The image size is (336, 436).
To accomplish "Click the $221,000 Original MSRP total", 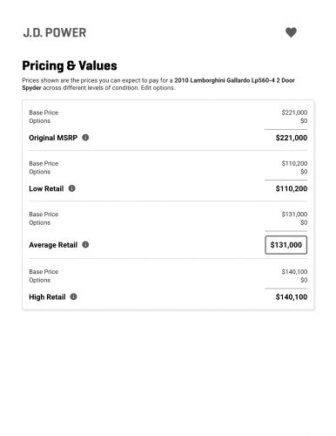I will coord(292,138).
